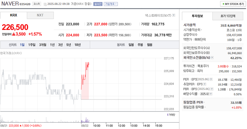Click the 거래량 value 162,775
The width and height of the screenshot is (247, 129).
158,24
